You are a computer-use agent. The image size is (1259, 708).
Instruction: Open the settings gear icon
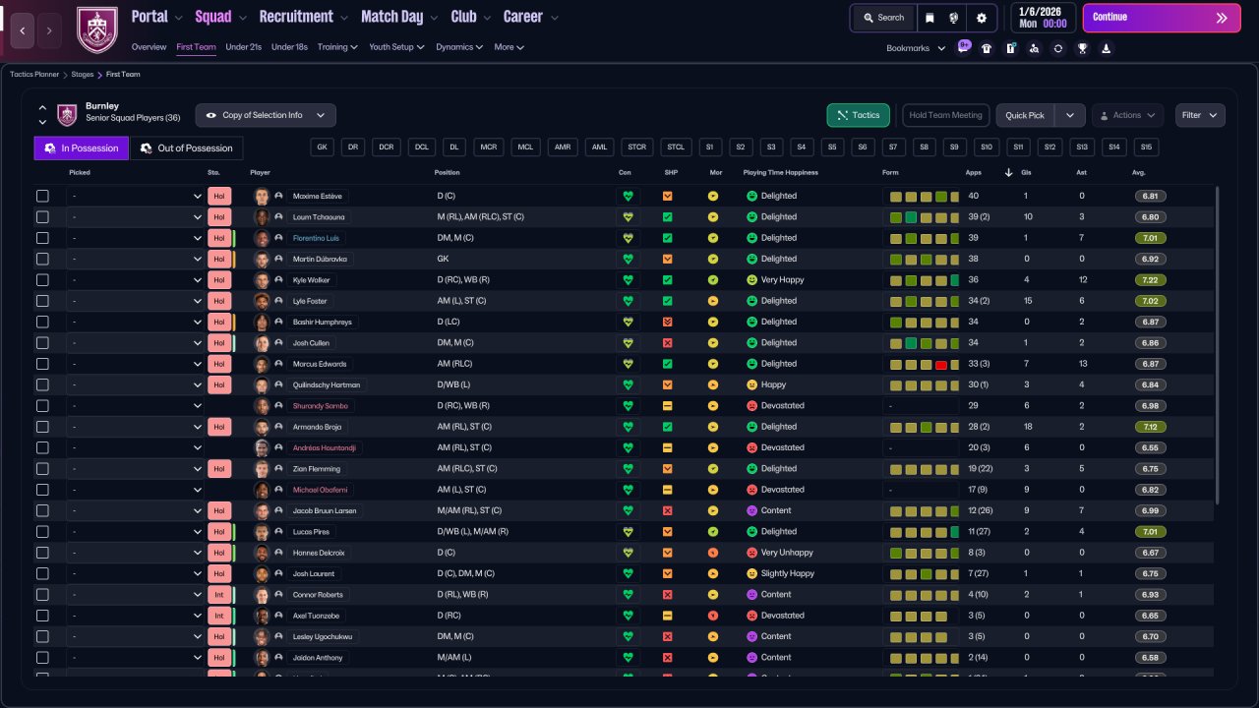[981, 18]
